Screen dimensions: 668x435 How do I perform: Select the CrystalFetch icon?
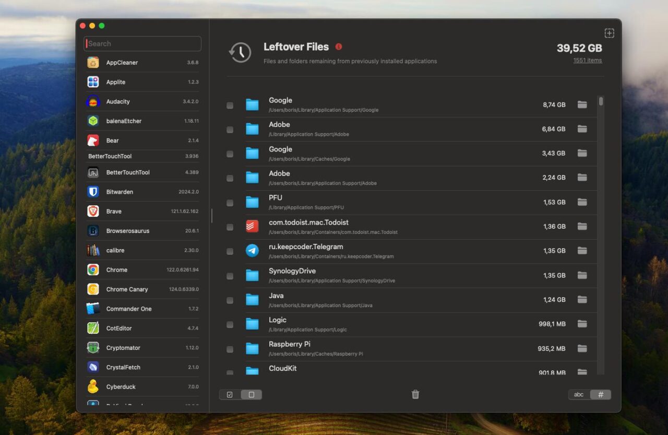pyautogui.click(x=93, y=367)
